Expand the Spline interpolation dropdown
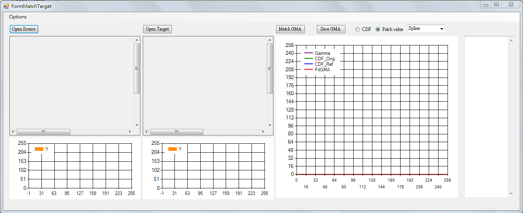 [x=442, y=29]
